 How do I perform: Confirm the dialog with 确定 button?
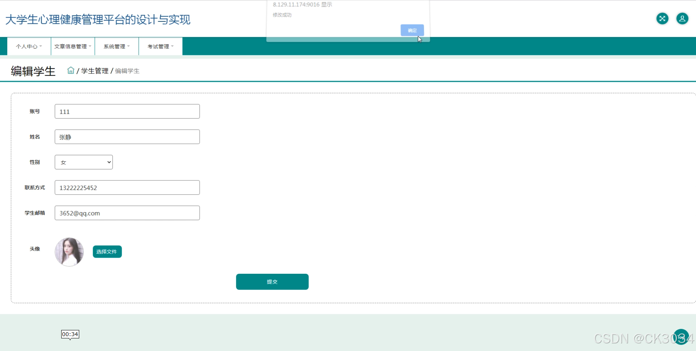(x=412, y=30)
